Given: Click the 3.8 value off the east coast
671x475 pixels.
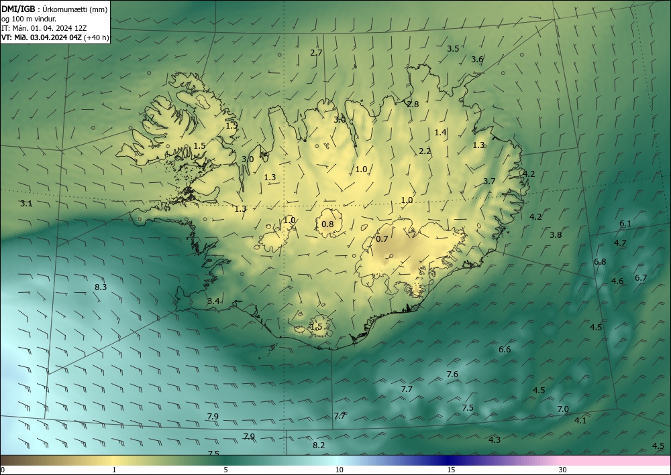Looking at the screenshot, I should pyautogui.click(x=556, y=235).
